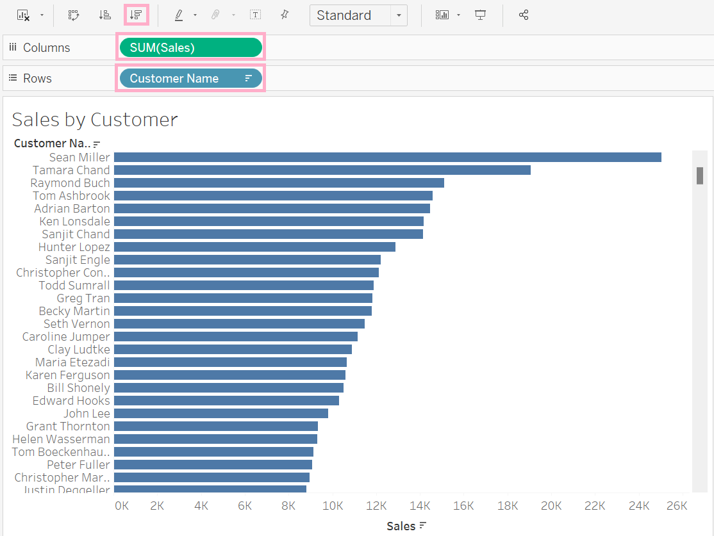
Task: Click the Becky Martin row label
Action: coord(74,311)
